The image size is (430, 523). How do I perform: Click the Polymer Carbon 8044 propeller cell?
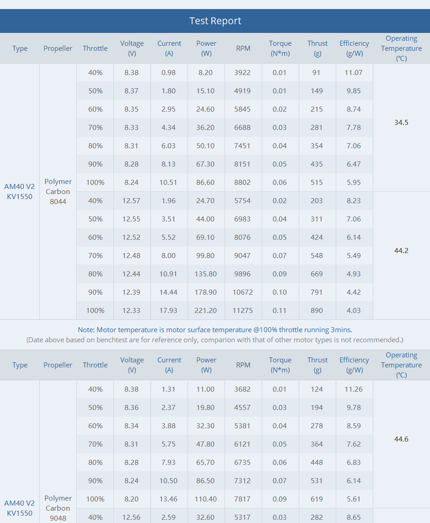click(x=58, y=191)
